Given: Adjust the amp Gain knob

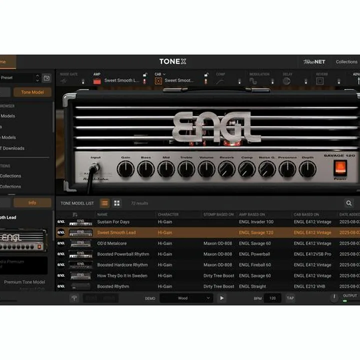Looking at the screenshot, I should point(125,169).
